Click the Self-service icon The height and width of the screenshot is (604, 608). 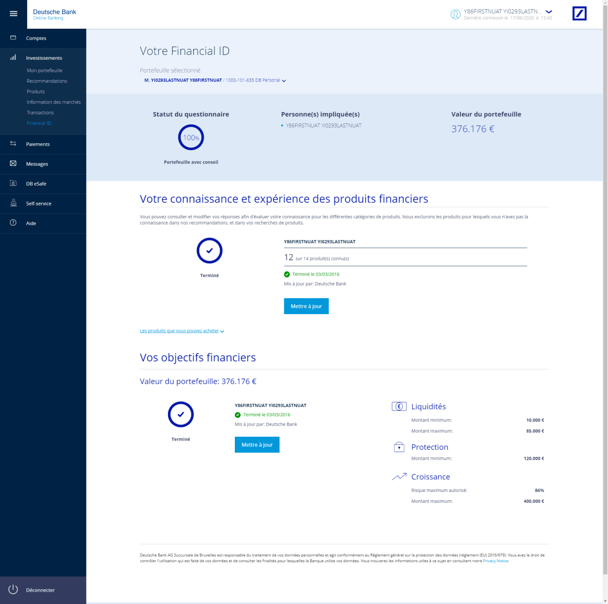pyautogui.click(x=13, y=203)
